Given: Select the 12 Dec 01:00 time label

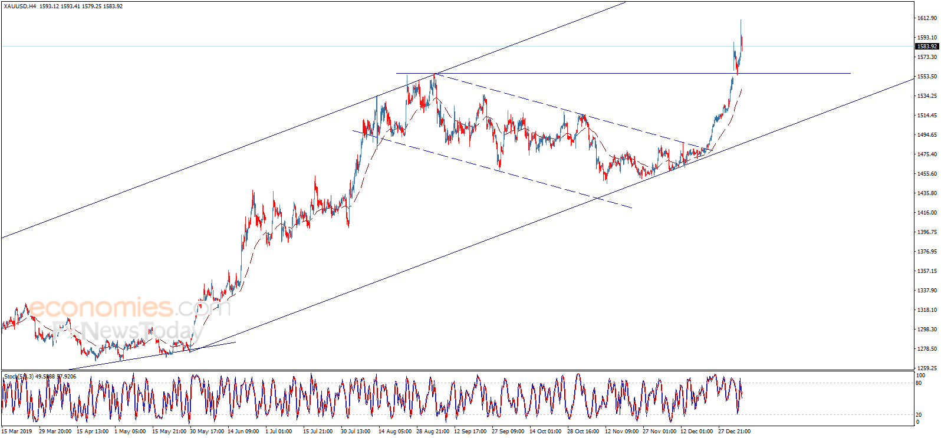Looking at the screenshot, I should (x=697, y=432).
